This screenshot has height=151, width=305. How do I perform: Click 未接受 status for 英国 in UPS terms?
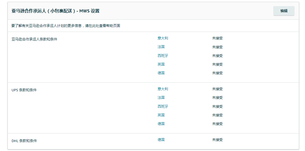pyautogui.click(x=217, y=115)
